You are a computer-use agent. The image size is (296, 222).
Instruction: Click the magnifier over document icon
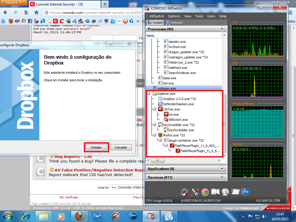click(225, 192)
